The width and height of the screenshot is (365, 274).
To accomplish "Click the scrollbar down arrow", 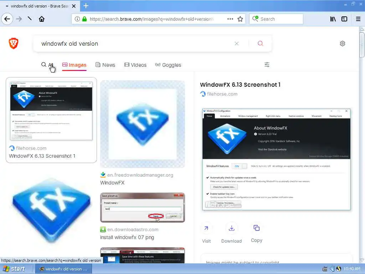I will 362,260.
